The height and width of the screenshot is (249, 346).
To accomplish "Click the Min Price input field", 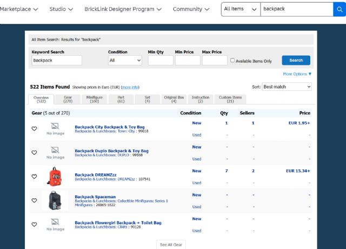I will point(188,61).
